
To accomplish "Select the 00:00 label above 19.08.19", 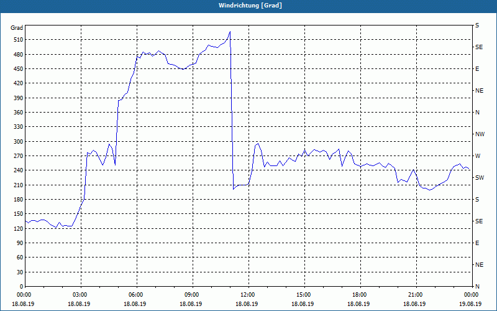I will (x=472, y=294).
